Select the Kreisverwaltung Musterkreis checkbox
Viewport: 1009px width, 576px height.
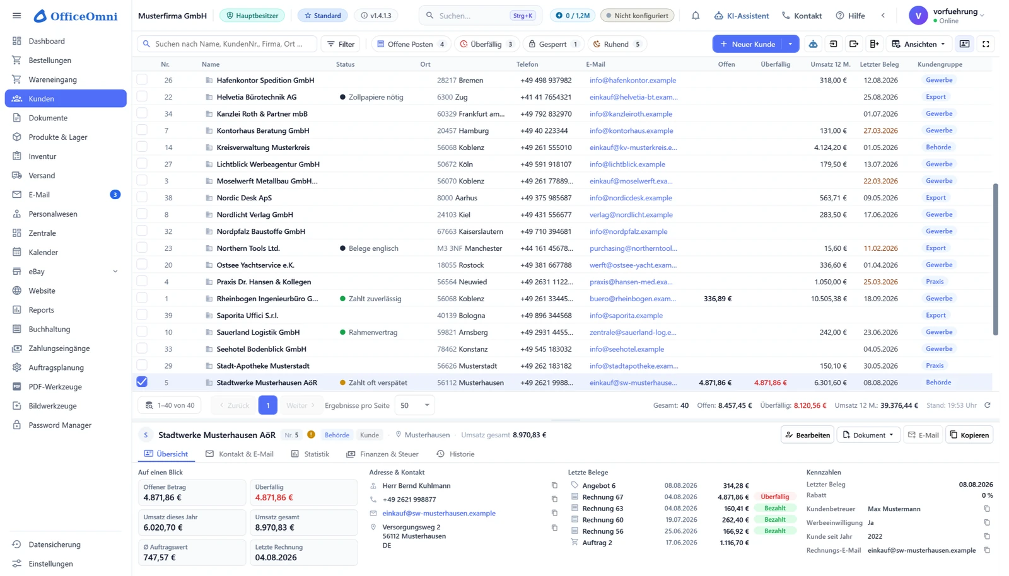pos(142,147)
